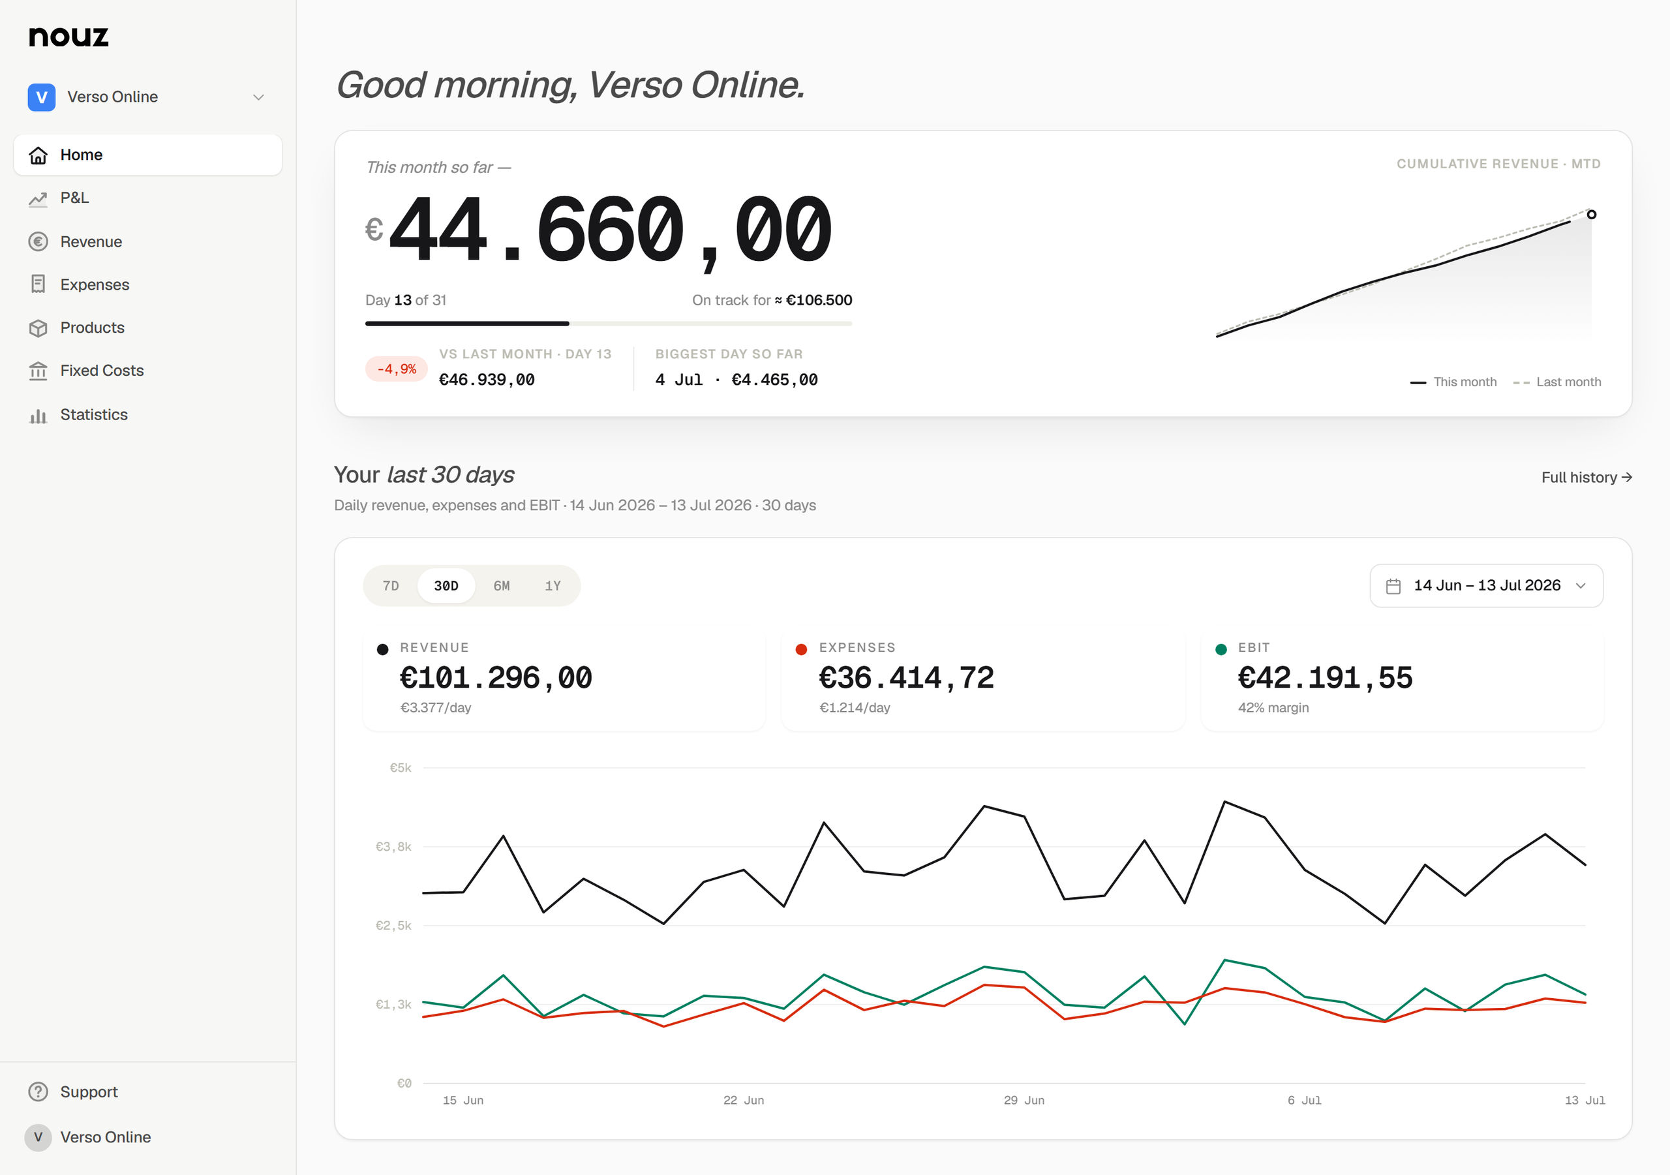Click the red Expenses legend dot
The width and height of the screenshot is (1670, 1175).
[801, 649]
